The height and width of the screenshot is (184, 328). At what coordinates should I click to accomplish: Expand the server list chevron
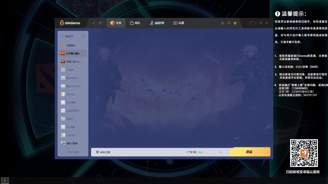click(x=221, y=152)
